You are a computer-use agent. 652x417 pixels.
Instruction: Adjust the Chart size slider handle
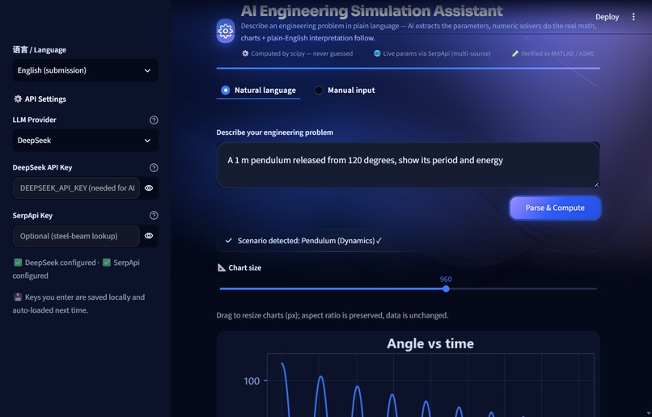coord(446,289)
